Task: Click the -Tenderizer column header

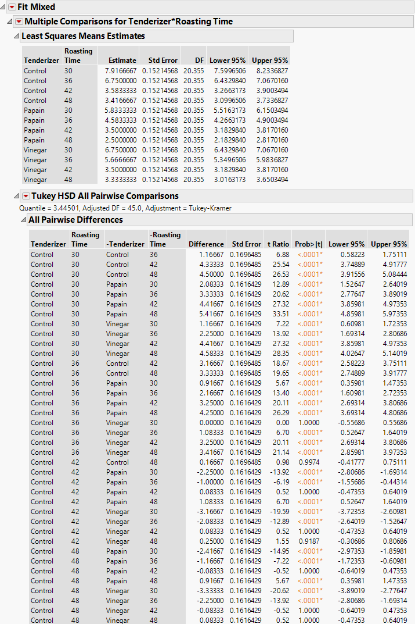Action: pyautogui.click(x=125, y=244)
